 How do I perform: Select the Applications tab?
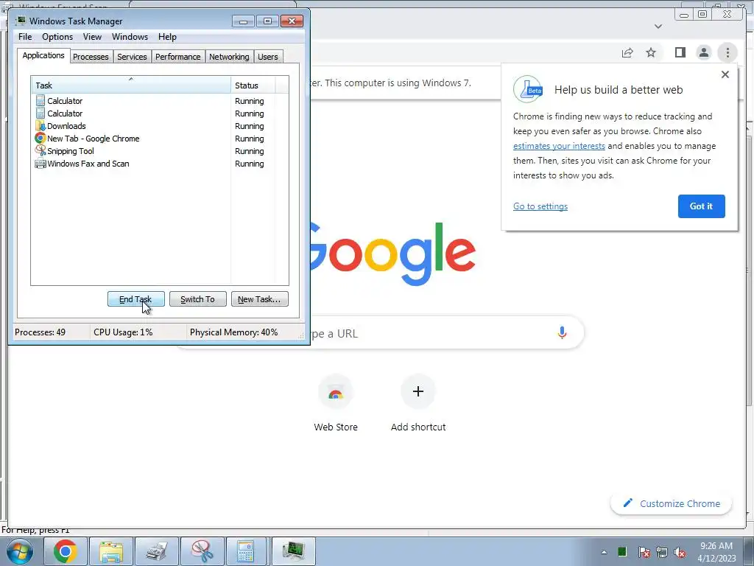tap(43, 55)
